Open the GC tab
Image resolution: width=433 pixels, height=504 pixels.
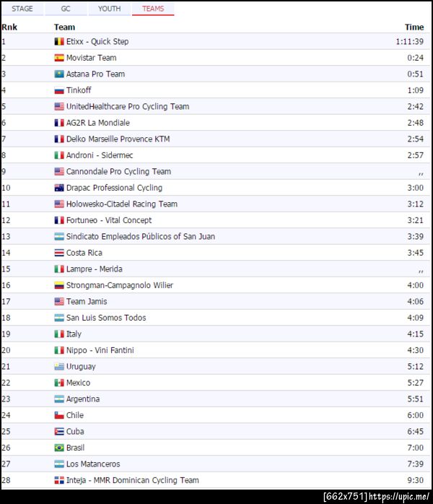pos(66,9)
